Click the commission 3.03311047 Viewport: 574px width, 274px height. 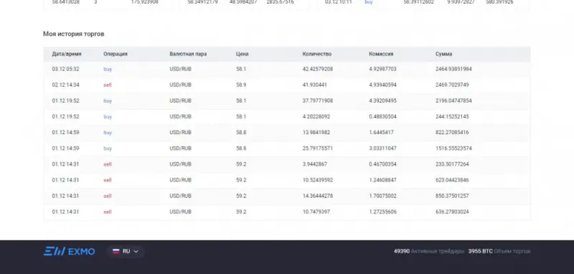382,148
